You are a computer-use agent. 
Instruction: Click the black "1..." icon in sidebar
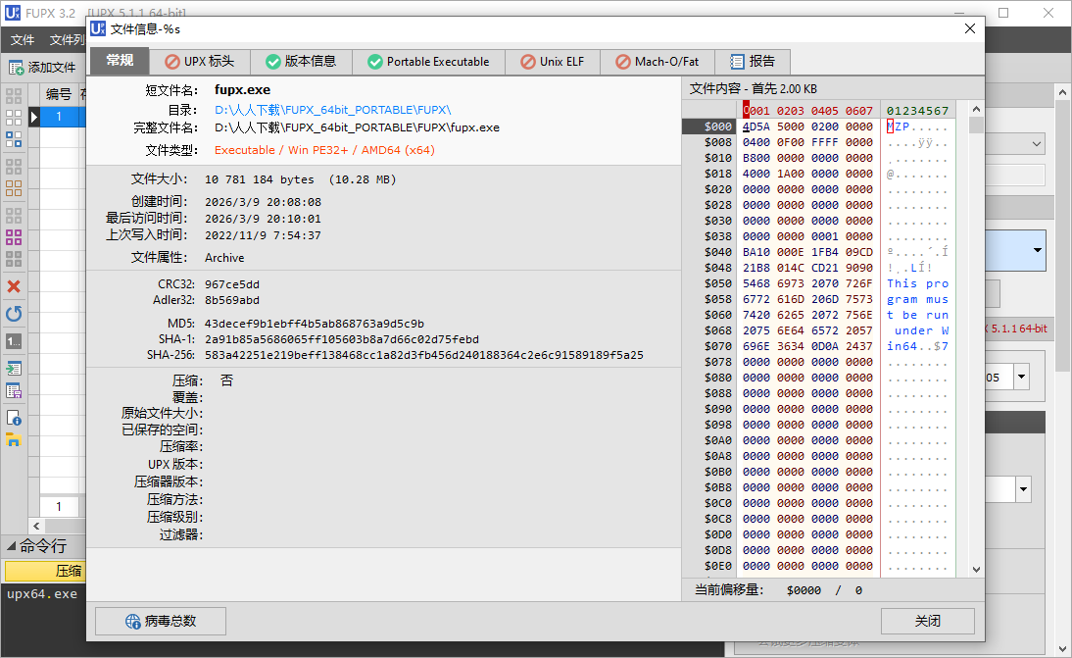point(14,341)
